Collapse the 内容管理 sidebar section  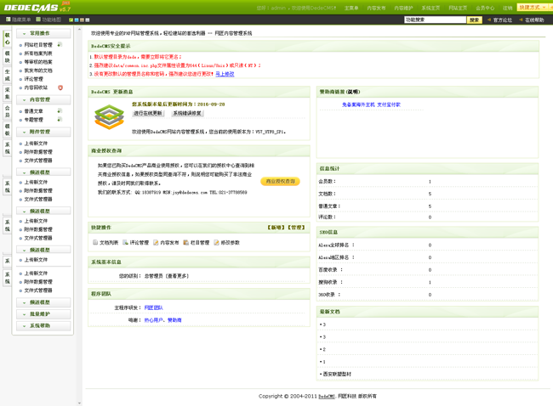point(43,100)
